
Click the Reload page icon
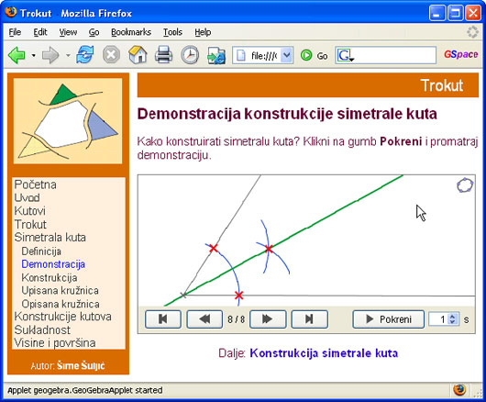[x=85, y=55]
